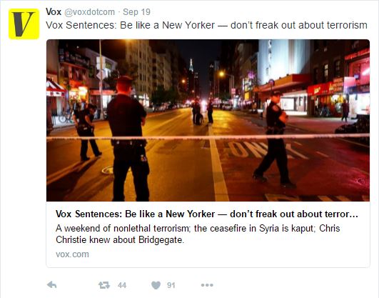This screenshot has width=379, height=298.
Task: Retweet the Vox Sentences tweet
Action: 104,285
